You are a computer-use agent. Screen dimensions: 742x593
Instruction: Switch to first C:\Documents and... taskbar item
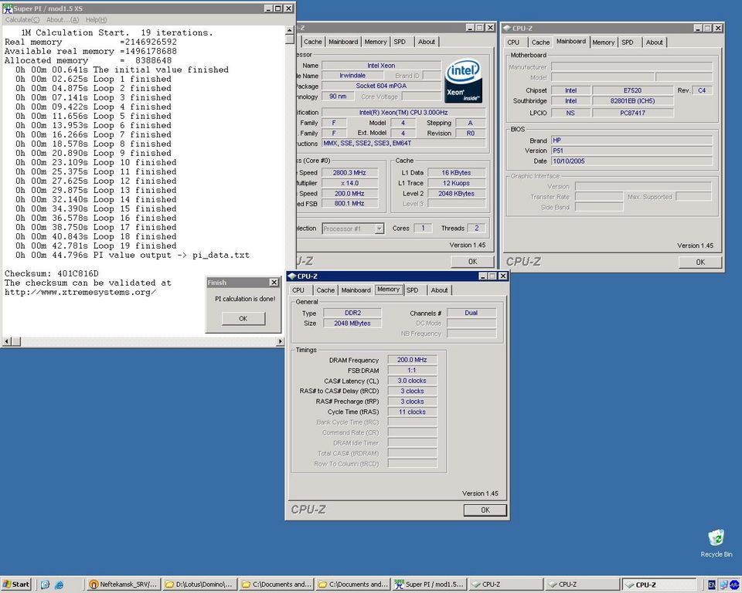[x=277, y=585]
